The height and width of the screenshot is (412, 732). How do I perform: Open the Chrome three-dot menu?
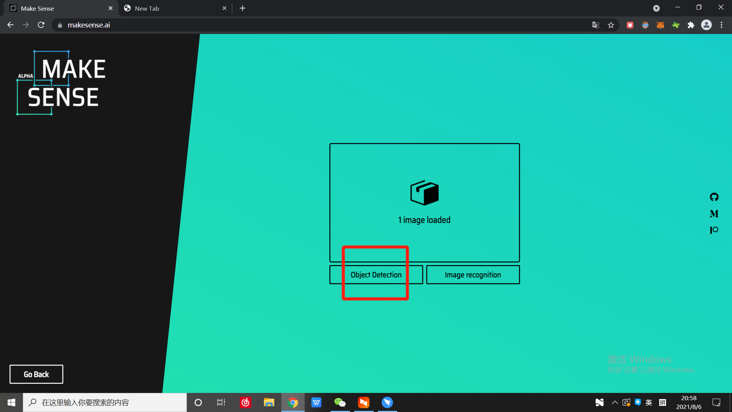click(721, 25)
